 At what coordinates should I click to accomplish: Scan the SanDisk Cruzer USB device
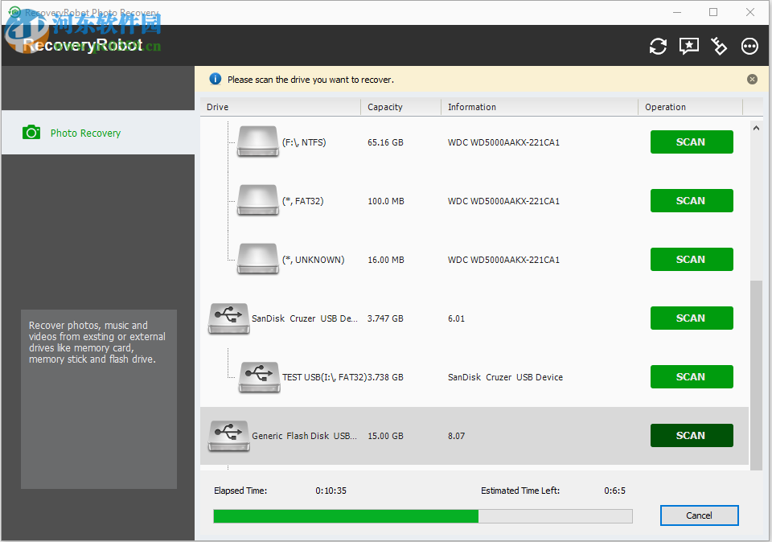pos(692,318)
